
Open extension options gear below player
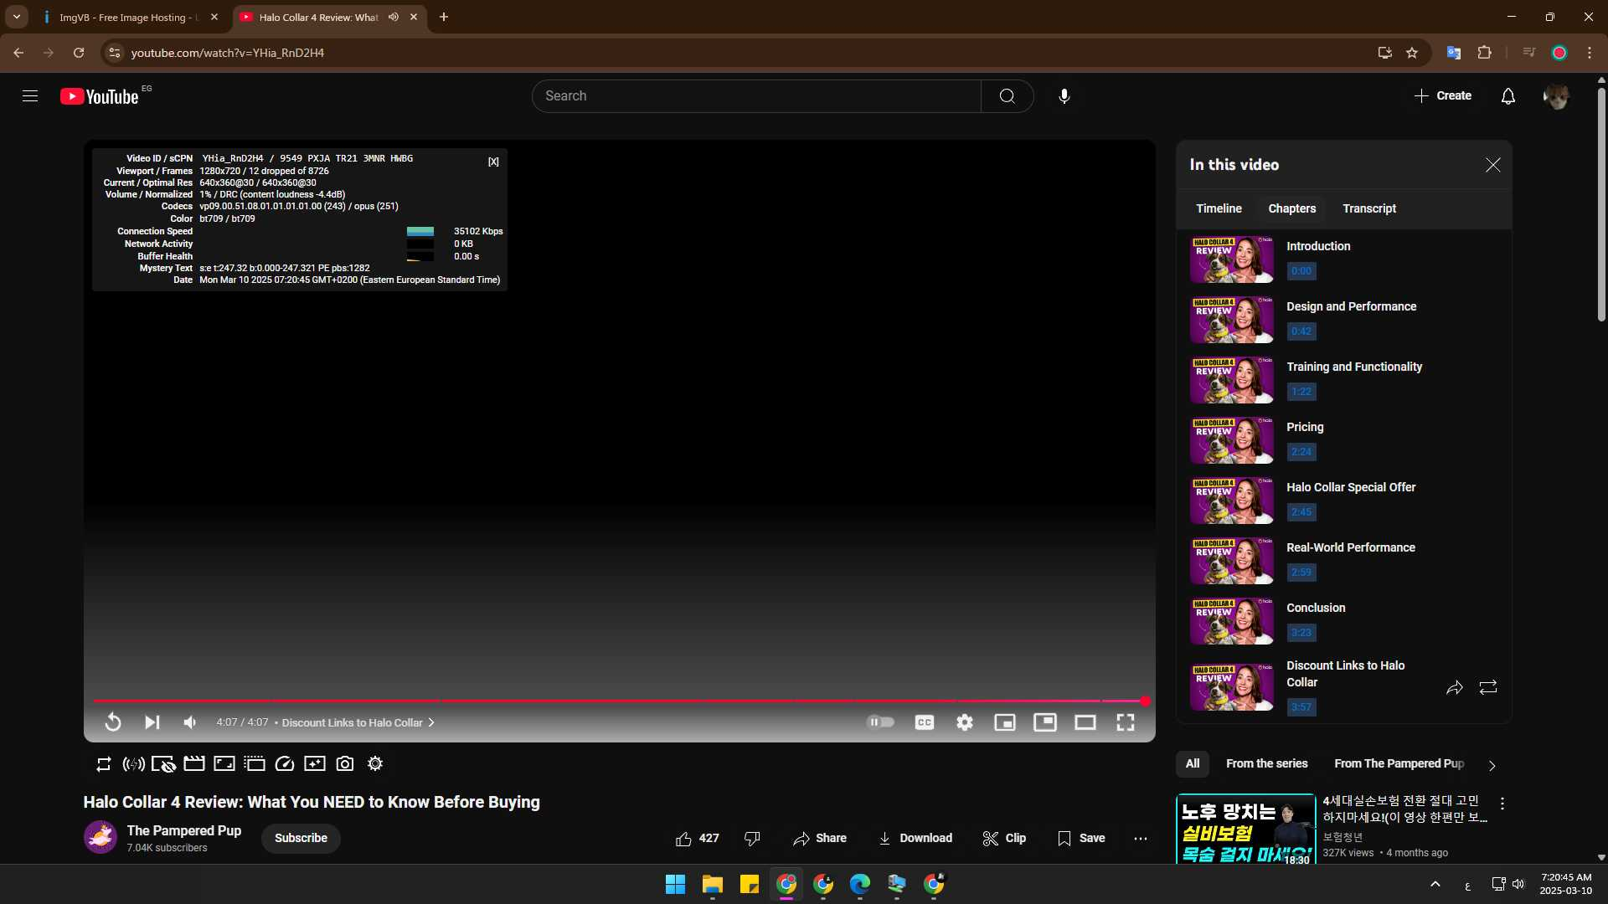point(375,763)
